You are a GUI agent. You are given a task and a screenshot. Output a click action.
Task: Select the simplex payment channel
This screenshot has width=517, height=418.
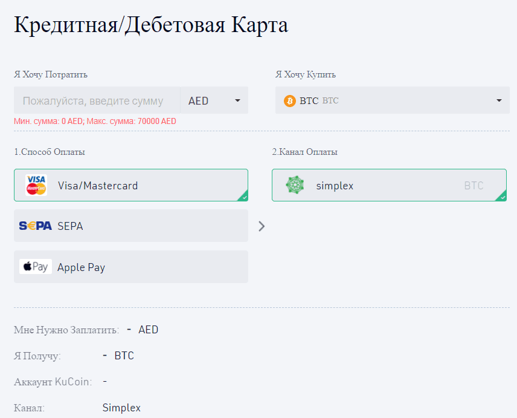click(389, 185)
